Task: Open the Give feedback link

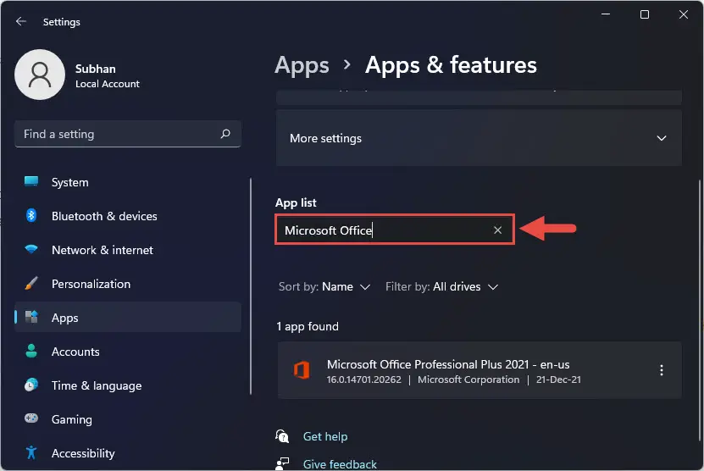Action: tap(340, 464)
